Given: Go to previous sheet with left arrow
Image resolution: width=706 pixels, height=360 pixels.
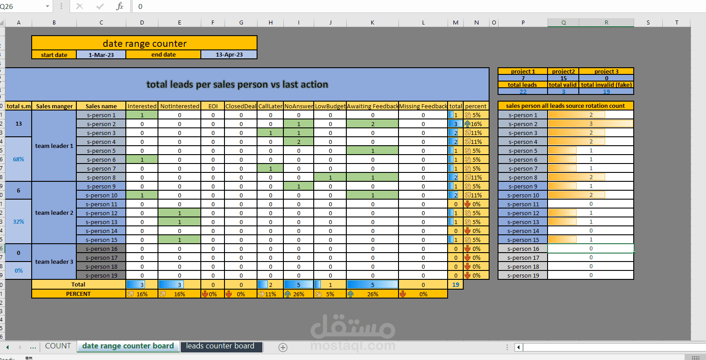Looking at the screenshot, I should (8, 347).
